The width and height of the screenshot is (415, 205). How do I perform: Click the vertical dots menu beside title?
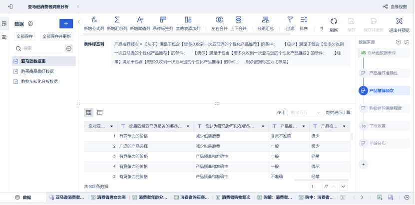click(x=78, y=6)
